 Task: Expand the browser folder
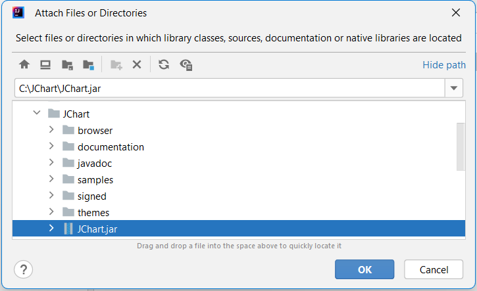coord(51,129)
